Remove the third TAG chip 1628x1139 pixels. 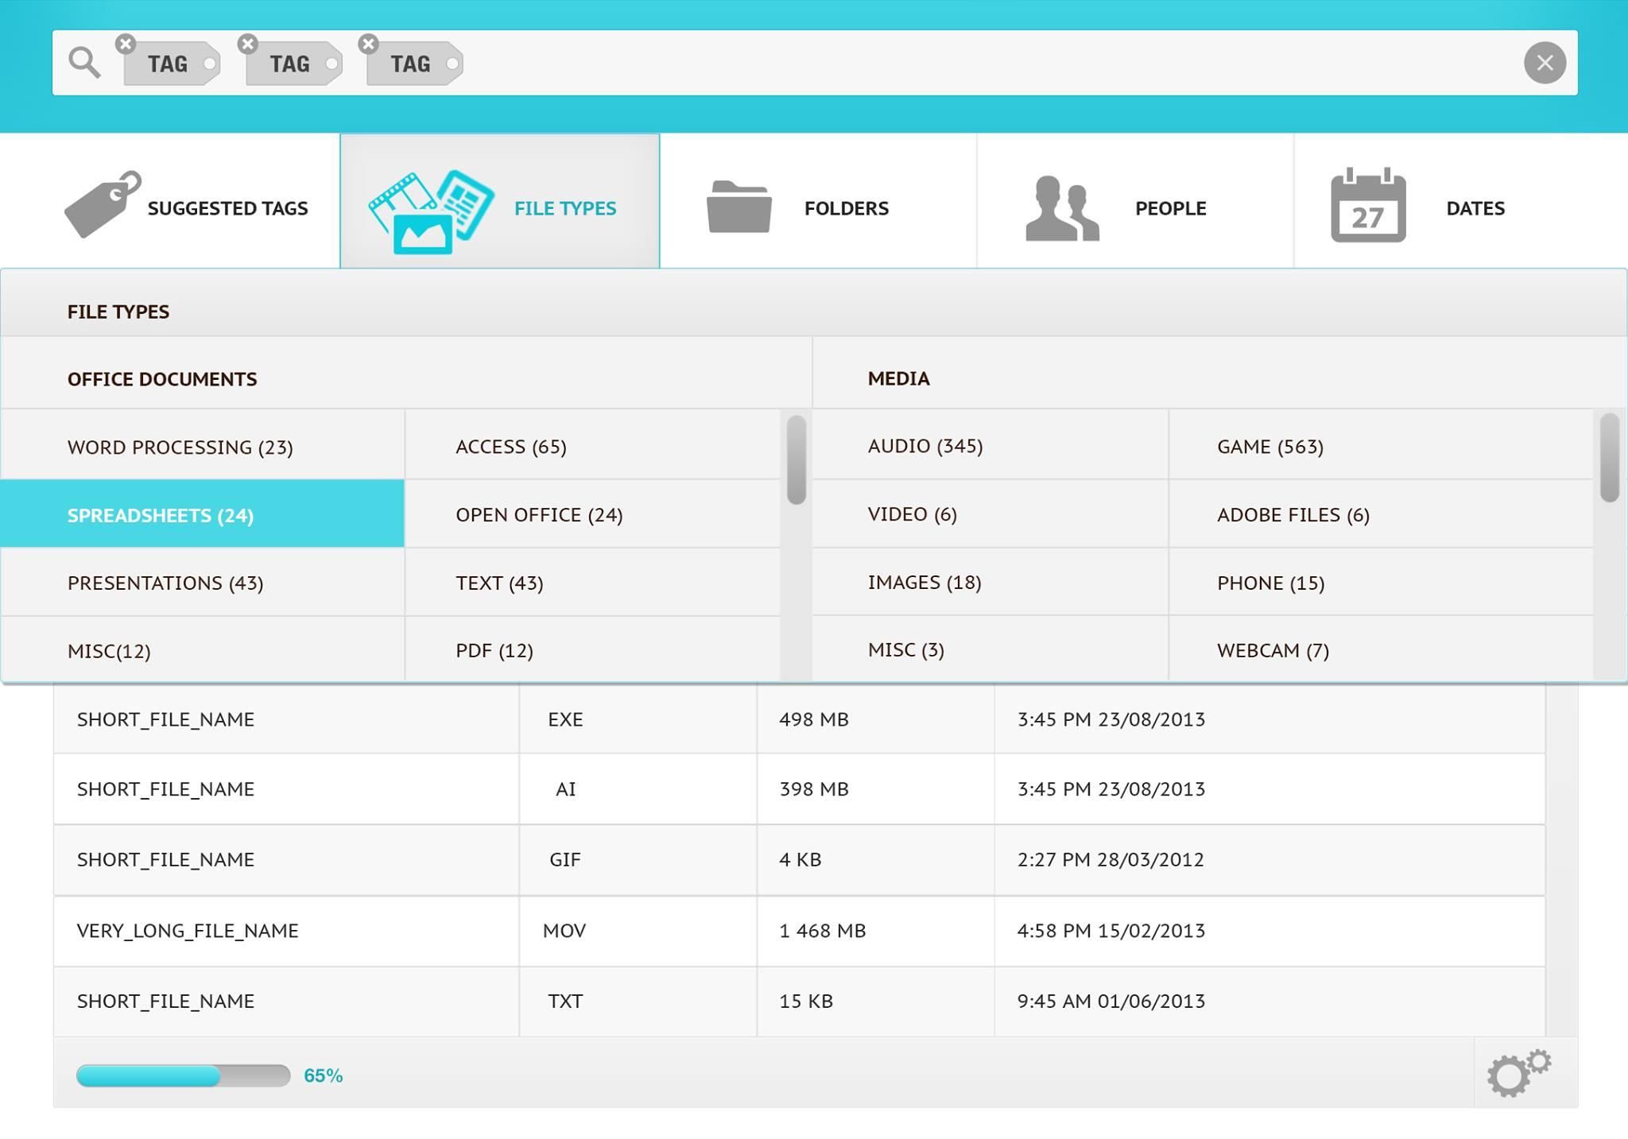(x=368, y=43)
